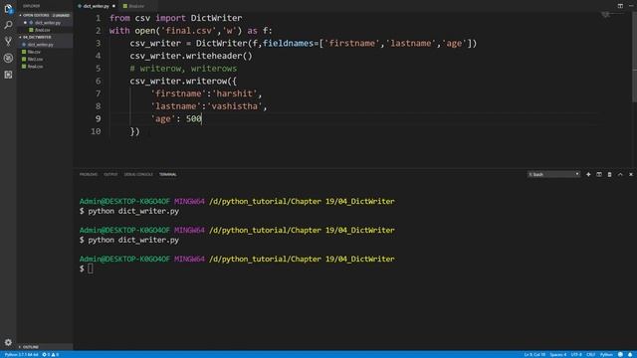Close the terminal panel
The image size is (637, 358).
tap(631, 175)
